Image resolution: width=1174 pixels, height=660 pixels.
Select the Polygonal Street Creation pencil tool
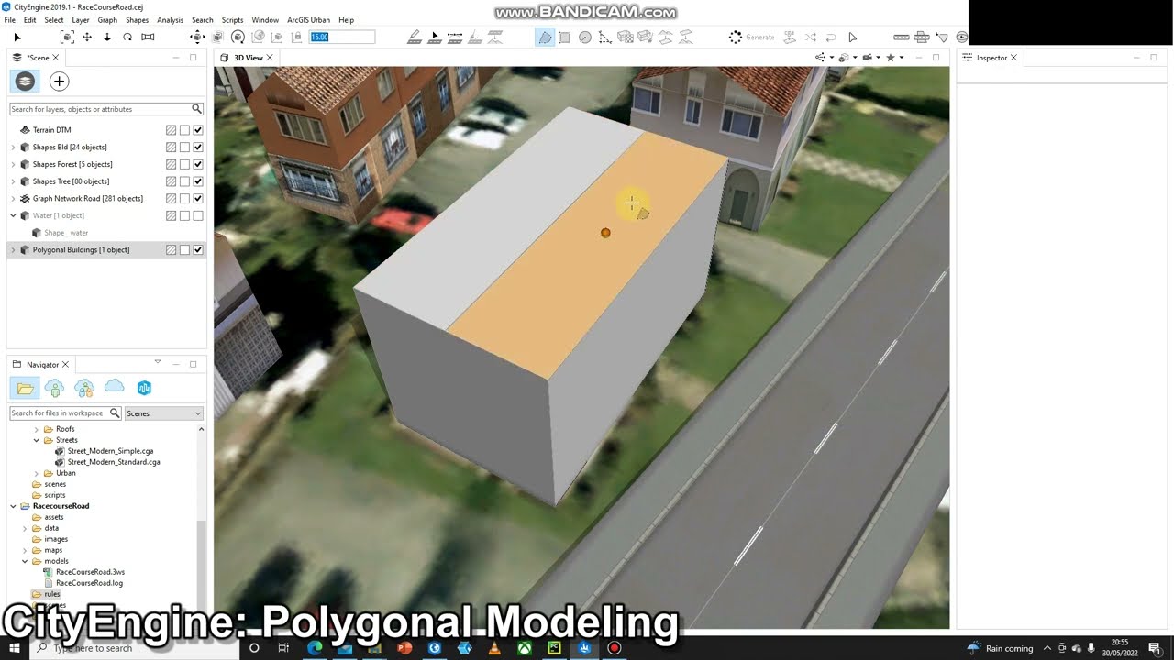pyautogui.click(x=415, y=38)
